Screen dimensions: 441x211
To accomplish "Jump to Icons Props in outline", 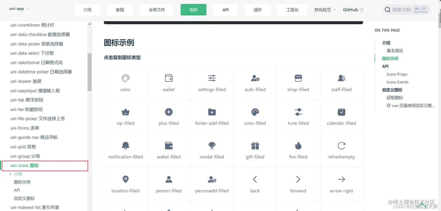I will coord(397,74).
